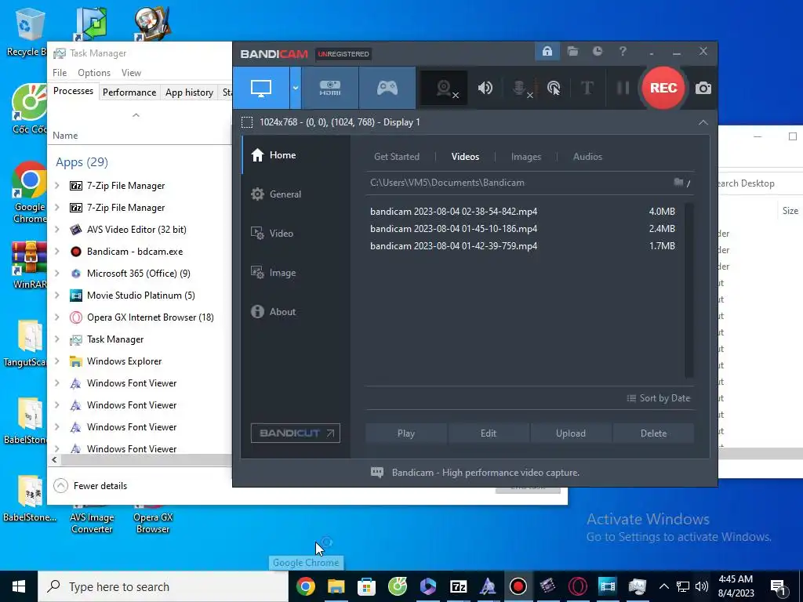Switch to Task Manager App history tab
Image resolution: width=803 pixels, height=602 pixels.
(x=190, y=92)
